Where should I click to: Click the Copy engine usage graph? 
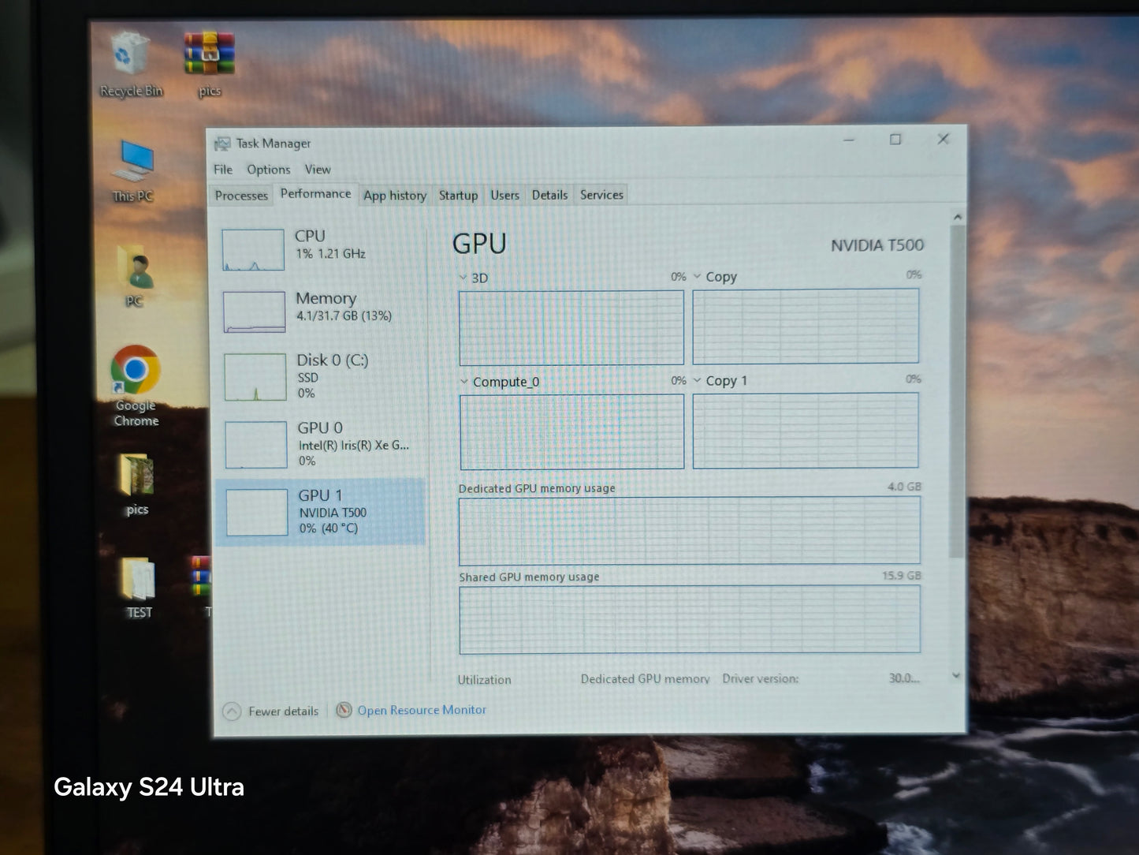[806, 326]
